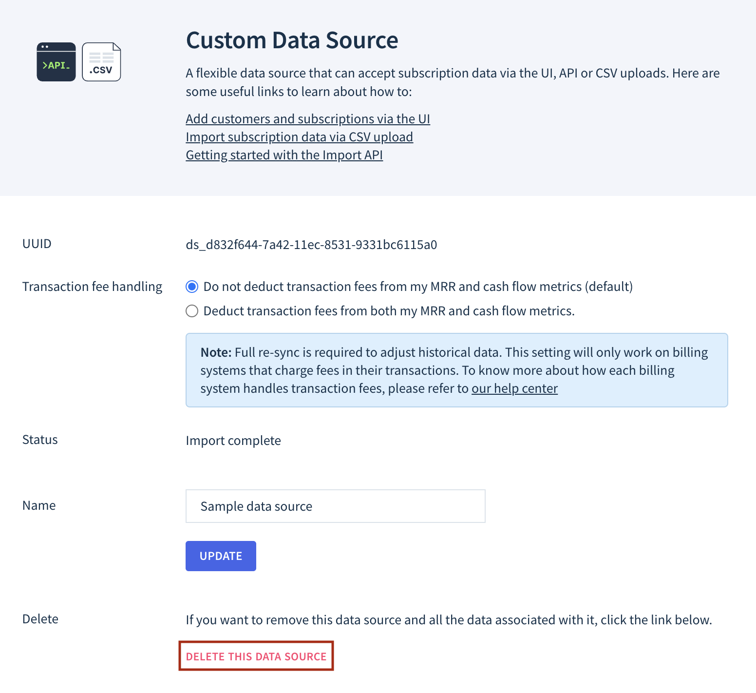Screen dimensions: 756x693
Task: Click the 'Delete' section label
Action: click(40, 619)
